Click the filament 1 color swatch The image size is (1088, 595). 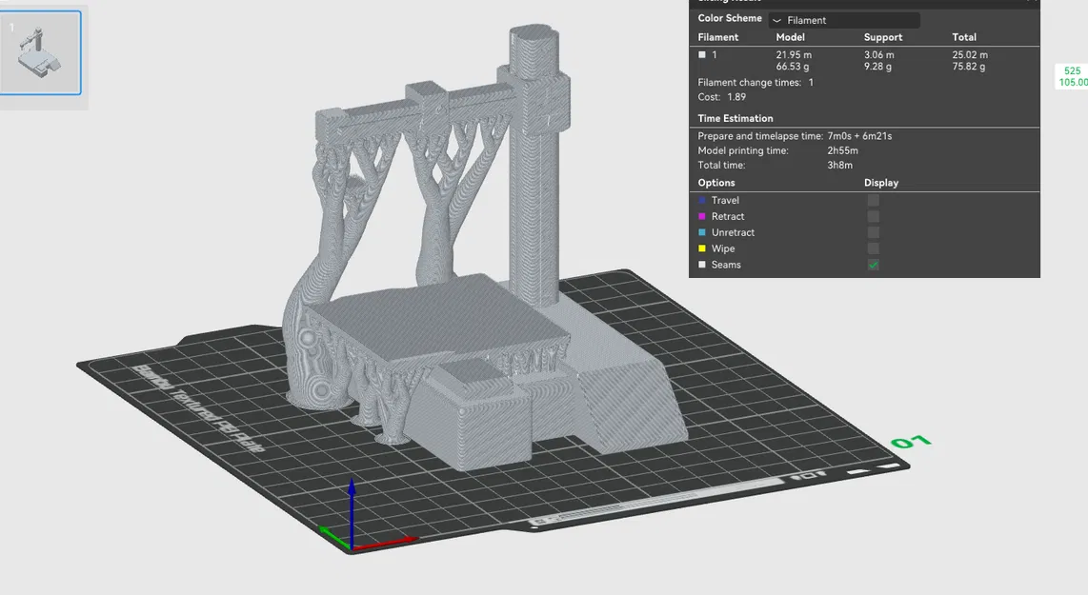(702, 54)
